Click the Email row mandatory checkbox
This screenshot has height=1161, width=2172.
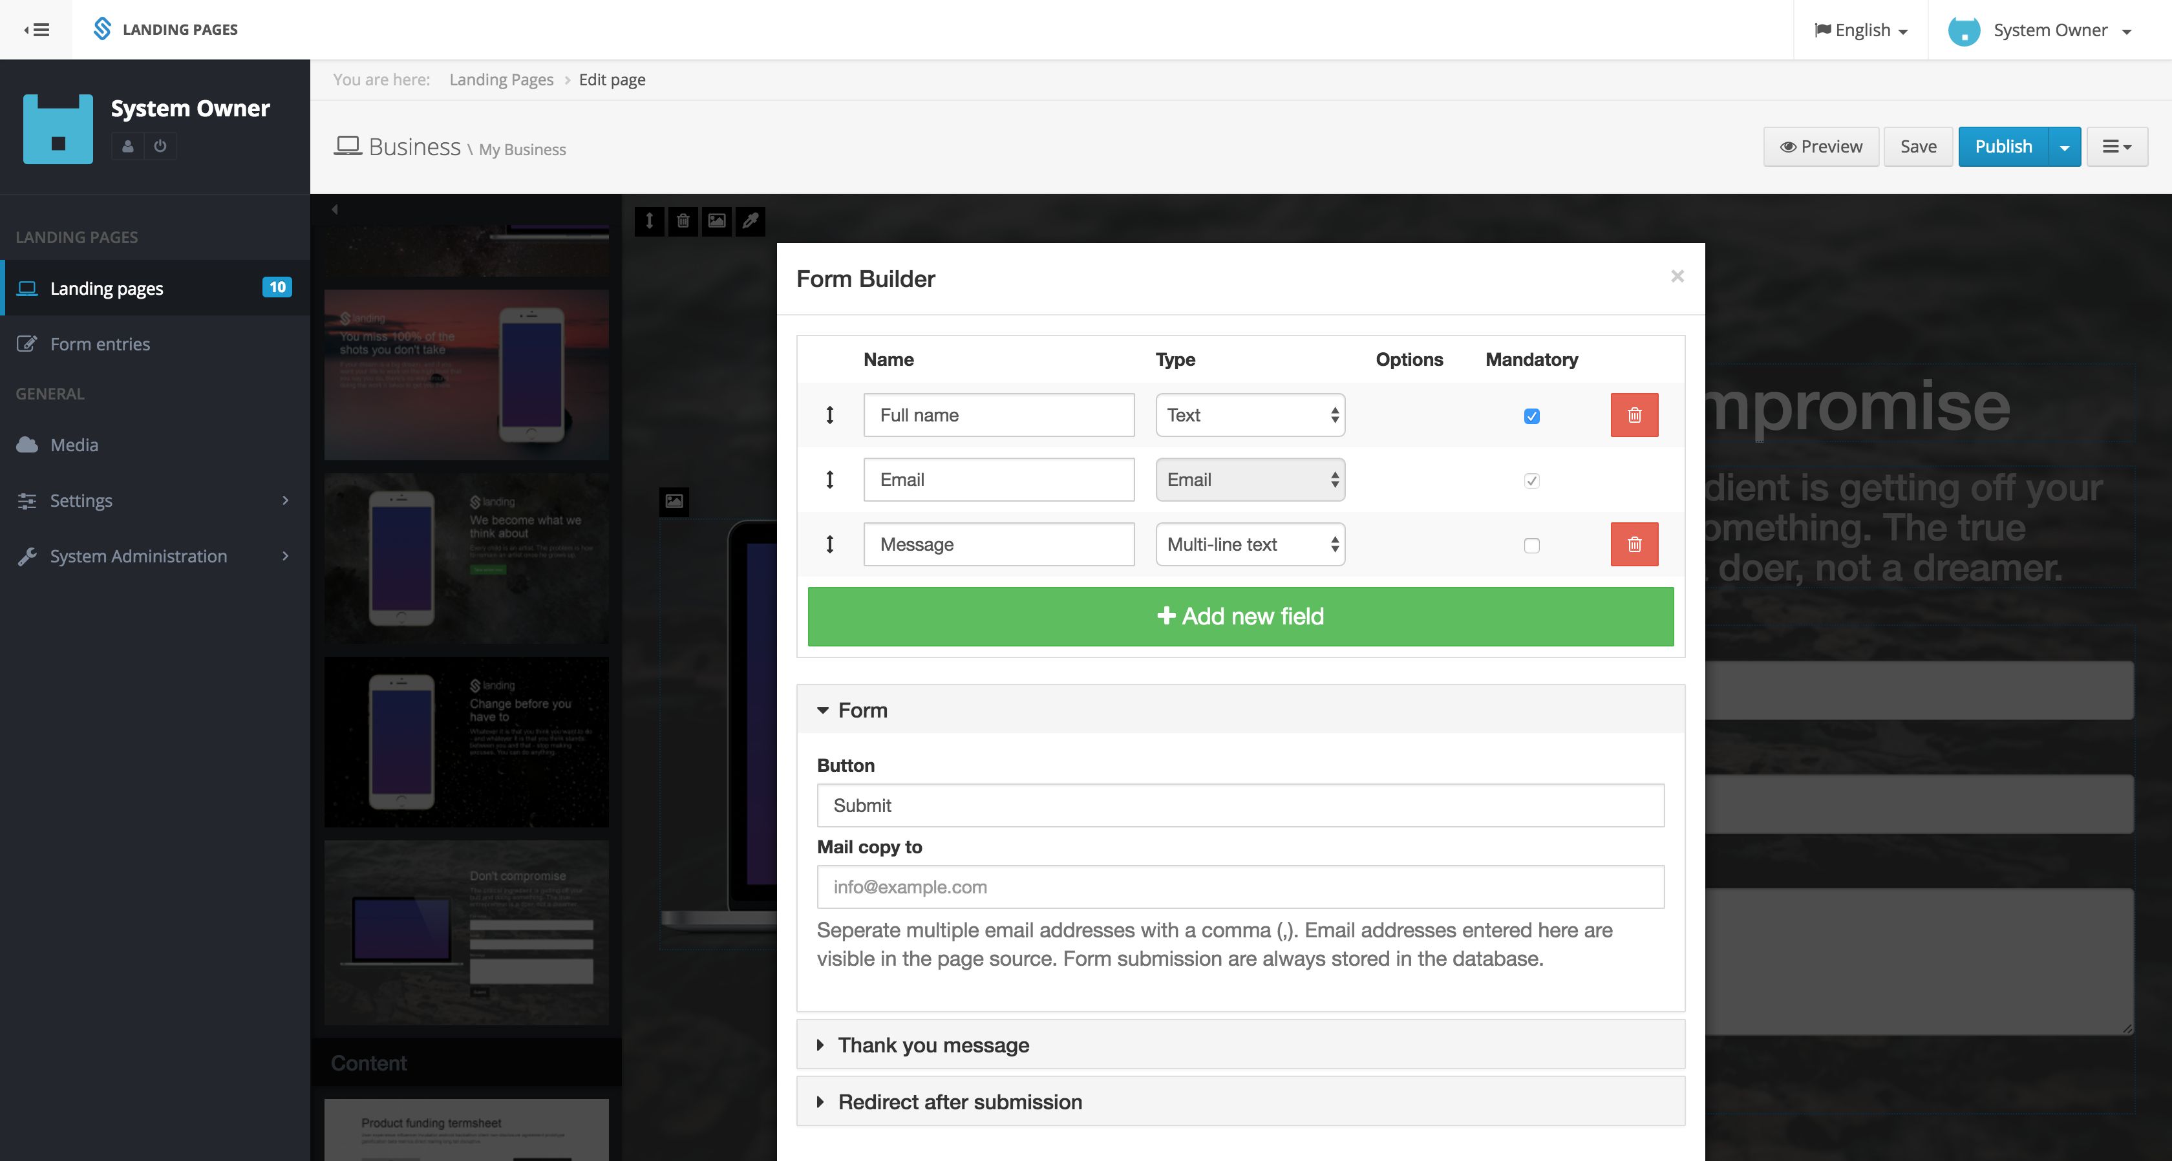[1531, 480]
